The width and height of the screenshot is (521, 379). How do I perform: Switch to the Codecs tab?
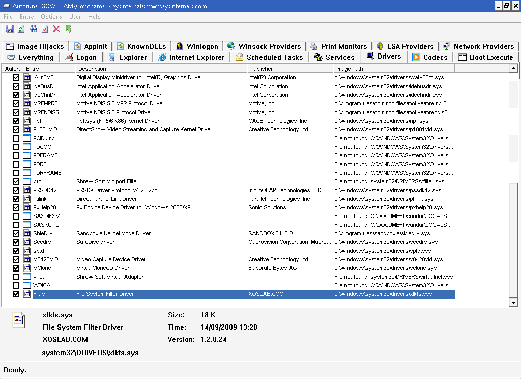[x=429, y=57]
